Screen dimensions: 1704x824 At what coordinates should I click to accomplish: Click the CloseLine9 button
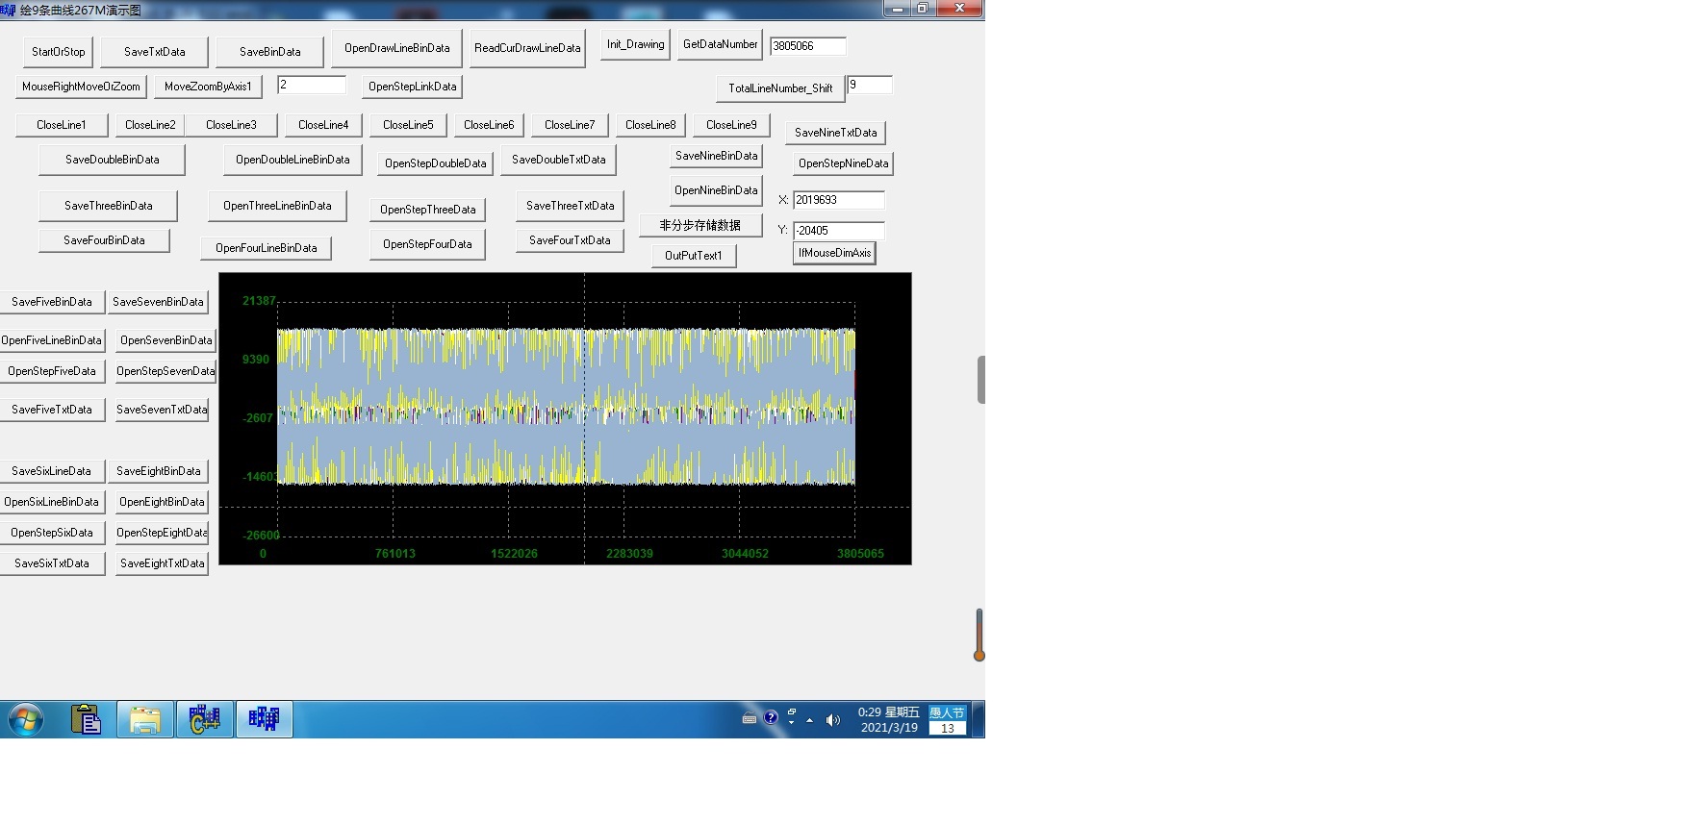coord(732,125)
